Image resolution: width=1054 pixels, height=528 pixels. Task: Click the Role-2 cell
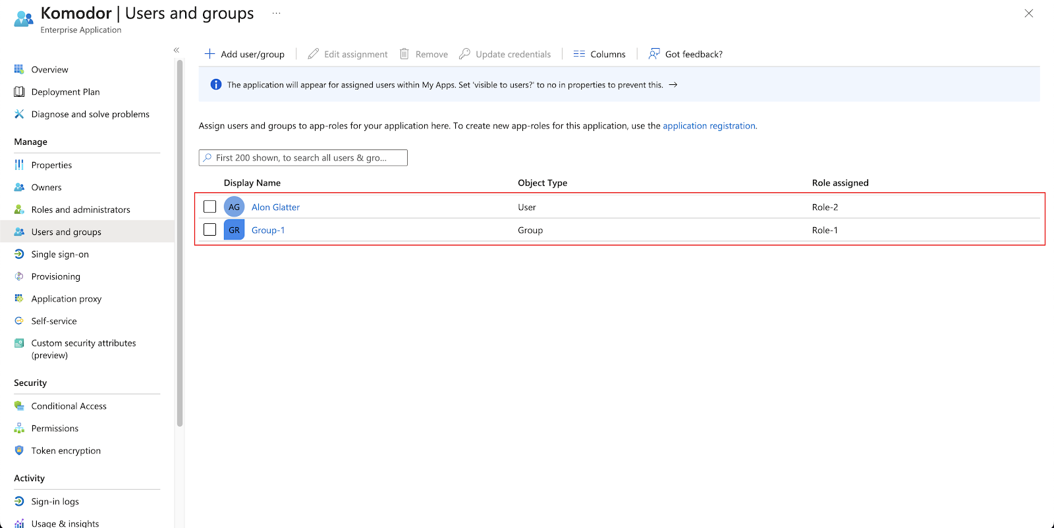click(x=825, y=207)
